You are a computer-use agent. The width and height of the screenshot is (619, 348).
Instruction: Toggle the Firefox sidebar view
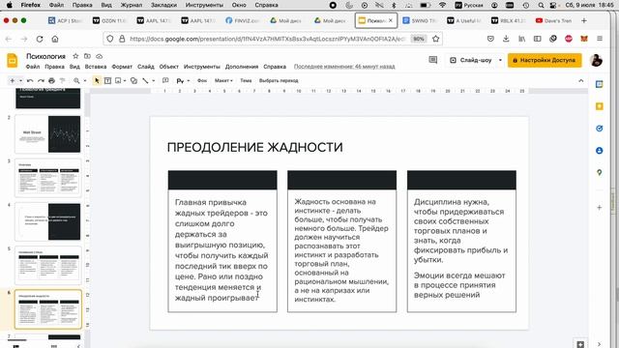click(x=538, y=39)
